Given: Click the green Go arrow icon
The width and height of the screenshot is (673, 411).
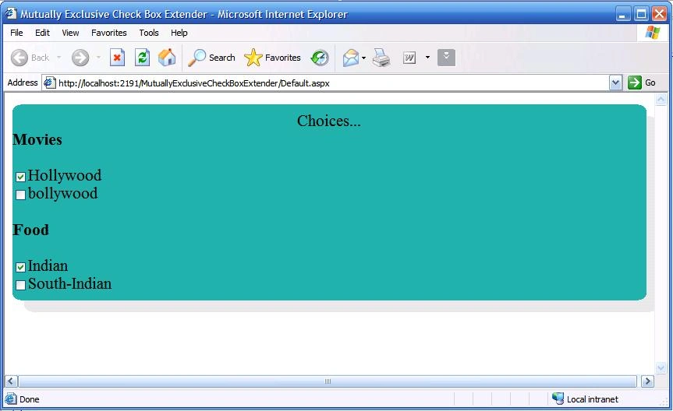Looking at the screenshot, I should pyautogui.click(x=634, y=83).
